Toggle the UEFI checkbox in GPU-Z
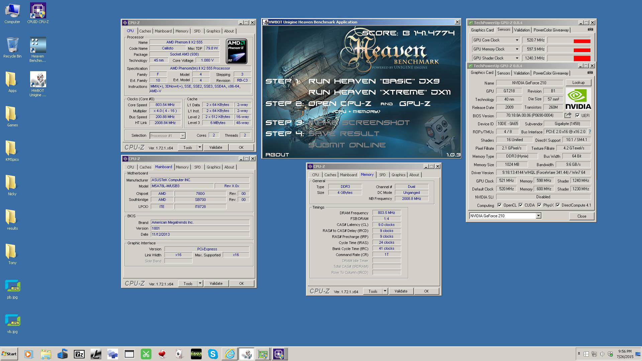Viewport: 642px width, 361px height. click(x=577, y=115)
